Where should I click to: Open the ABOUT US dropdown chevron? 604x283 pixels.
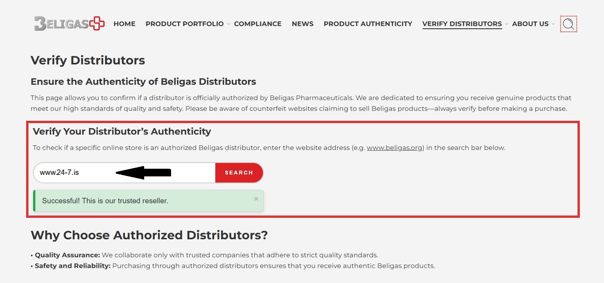click(x=553, y=24)
